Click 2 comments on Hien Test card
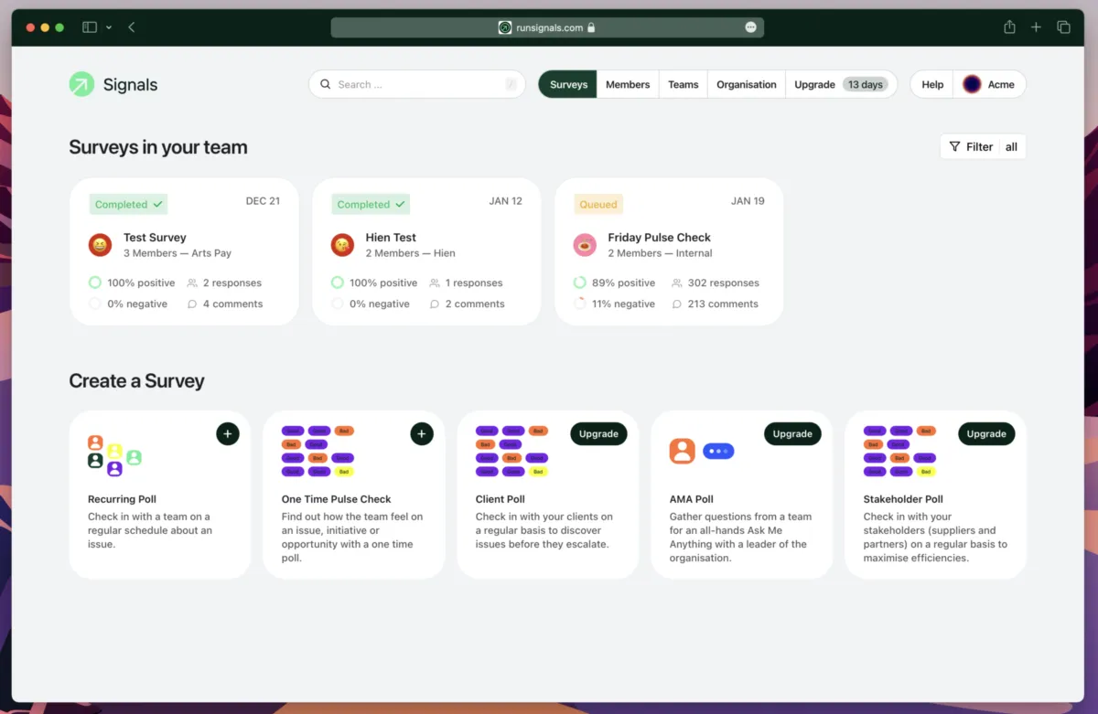Image resolution: width=1098 pixels, height=714 pixels. [467, 304]
